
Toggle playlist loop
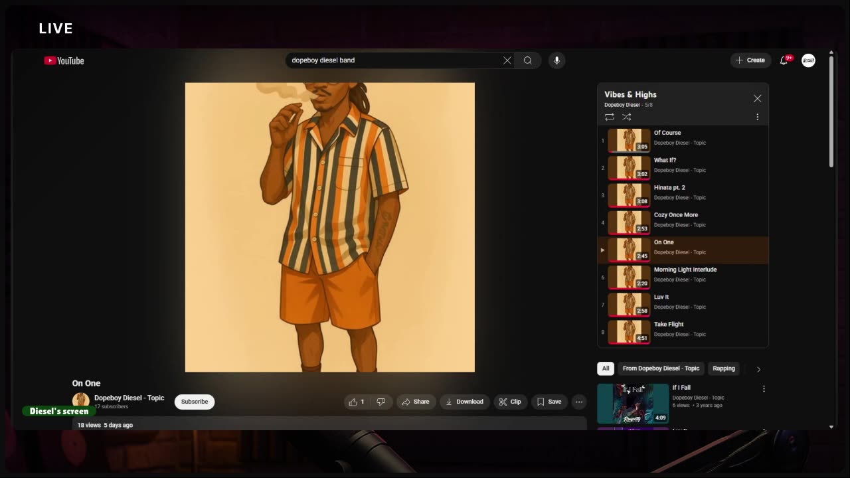pos(610,117)
